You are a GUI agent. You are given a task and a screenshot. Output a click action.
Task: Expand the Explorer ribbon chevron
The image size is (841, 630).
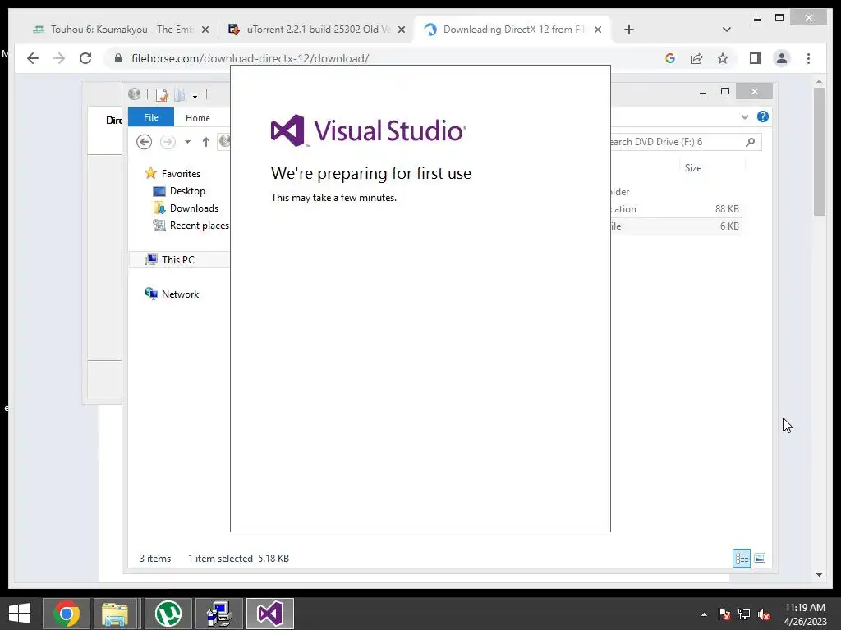[744, 116]
